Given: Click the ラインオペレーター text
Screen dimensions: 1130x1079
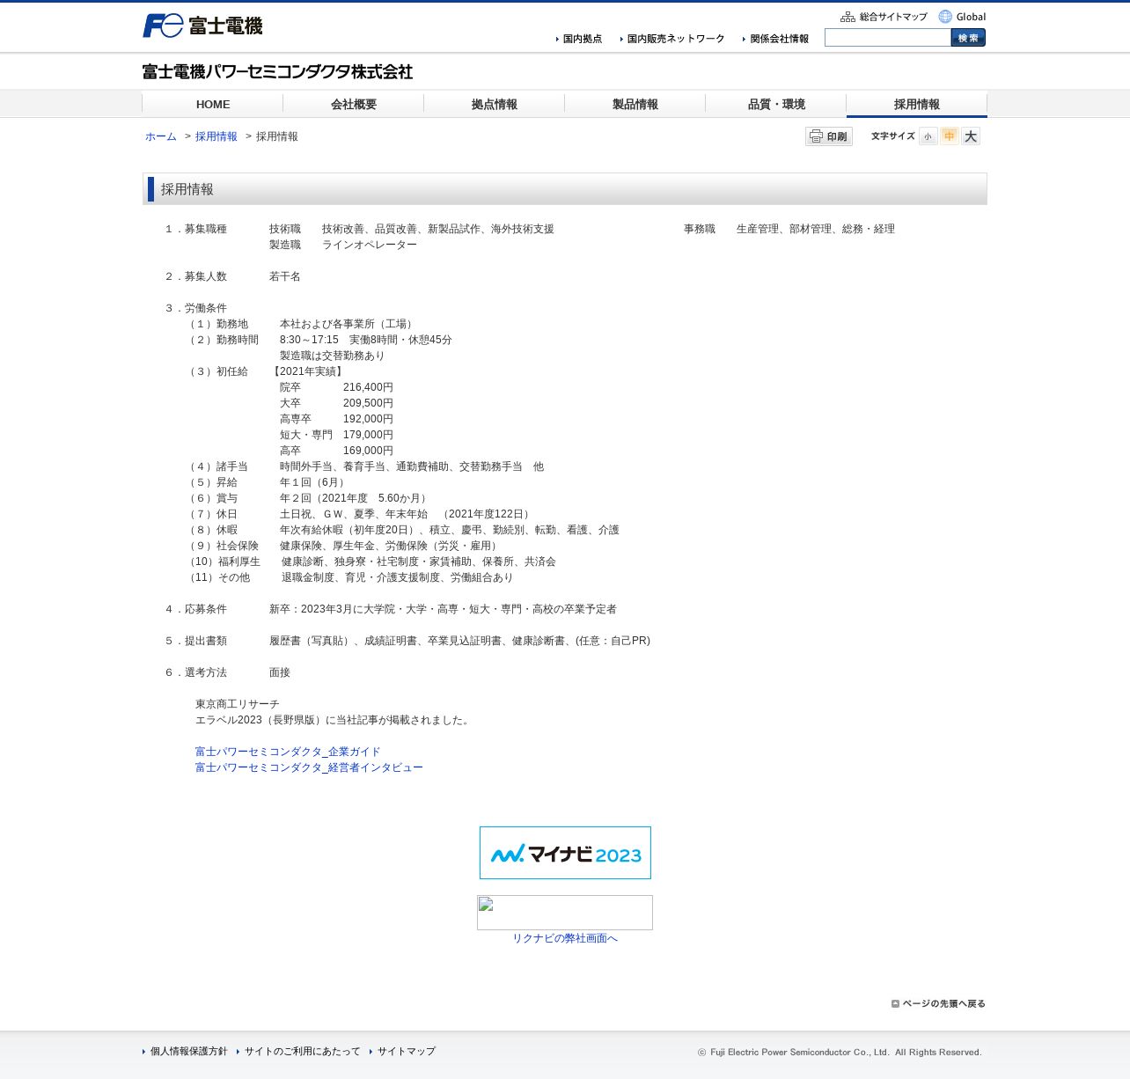Looking at the screenshot, I should tap(370, 245).
